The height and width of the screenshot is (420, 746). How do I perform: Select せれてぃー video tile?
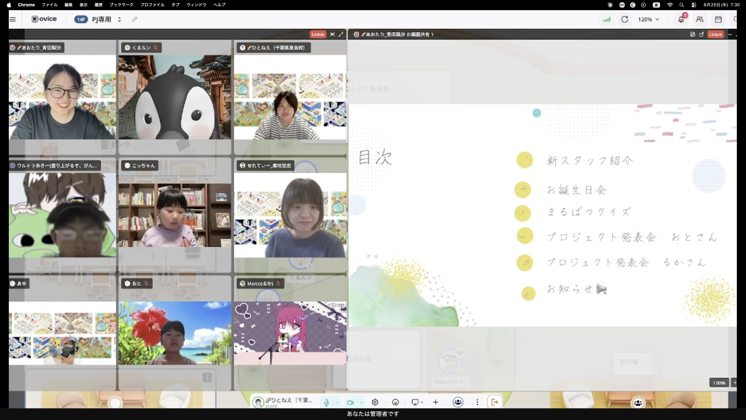290,215
